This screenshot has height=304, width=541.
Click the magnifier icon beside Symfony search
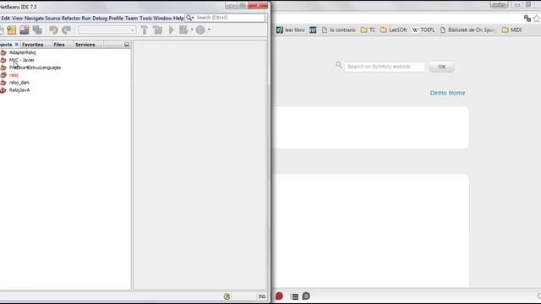pos(339,65)
